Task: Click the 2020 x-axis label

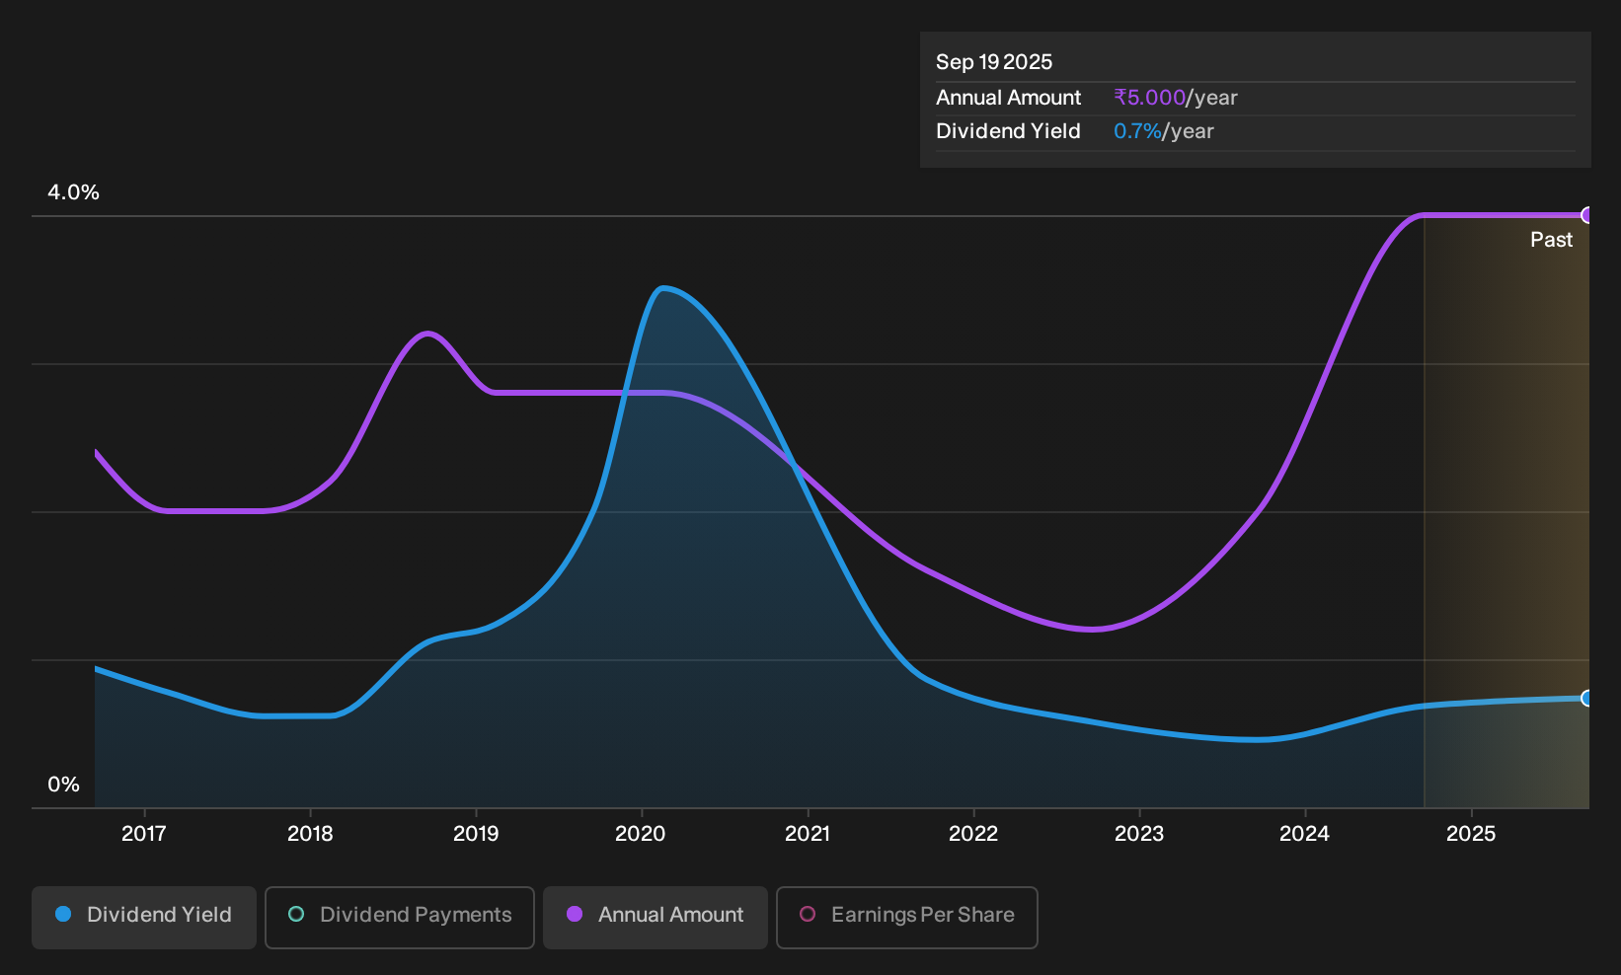Action: [641, 834]
